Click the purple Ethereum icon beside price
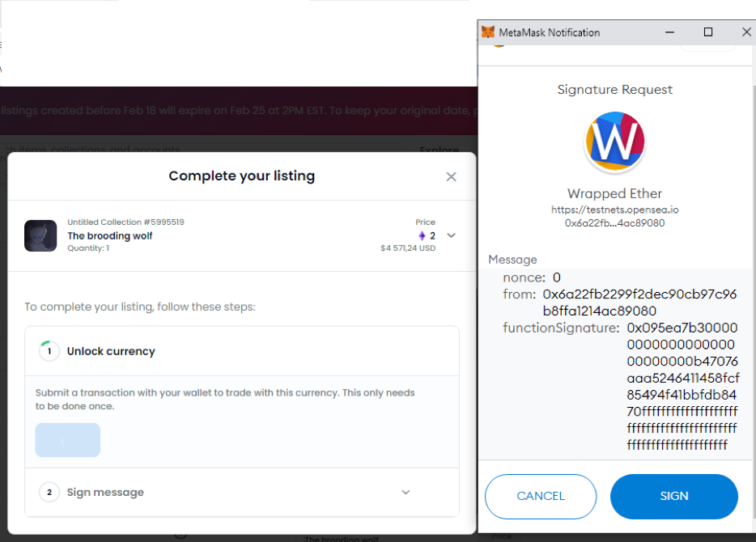This screenshot has width=756, height=542. (421, 235)
